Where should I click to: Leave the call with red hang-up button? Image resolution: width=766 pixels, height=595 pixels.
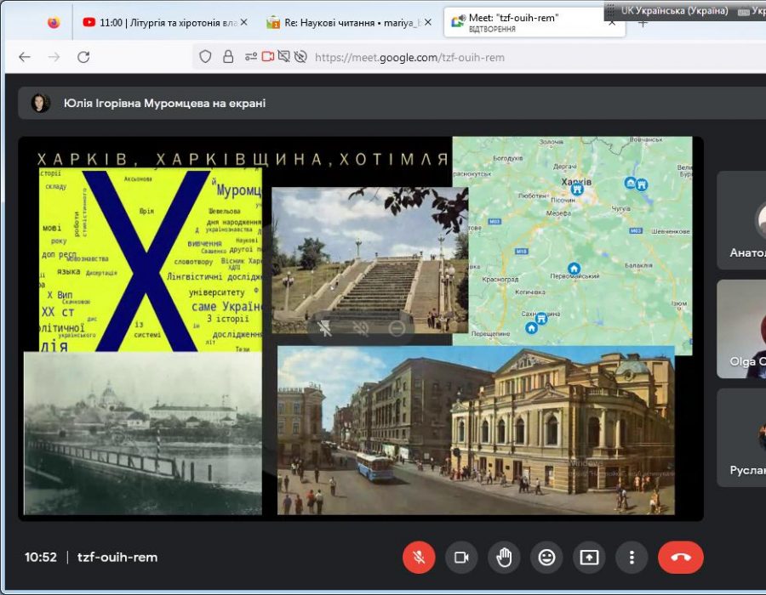(x=680, y=558)
